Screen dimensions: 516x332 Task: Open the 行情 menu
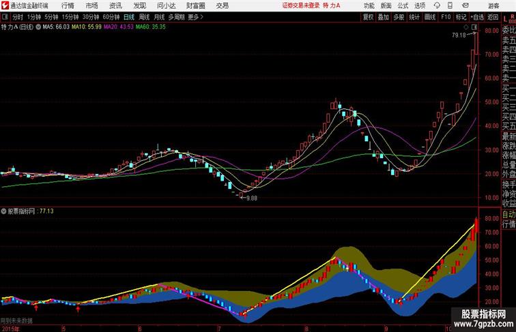click(68, 5)
